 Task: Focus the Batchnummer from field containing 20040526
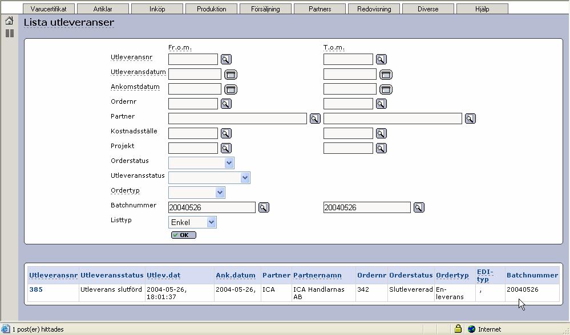pyautogui.click(x=212, y=207)
